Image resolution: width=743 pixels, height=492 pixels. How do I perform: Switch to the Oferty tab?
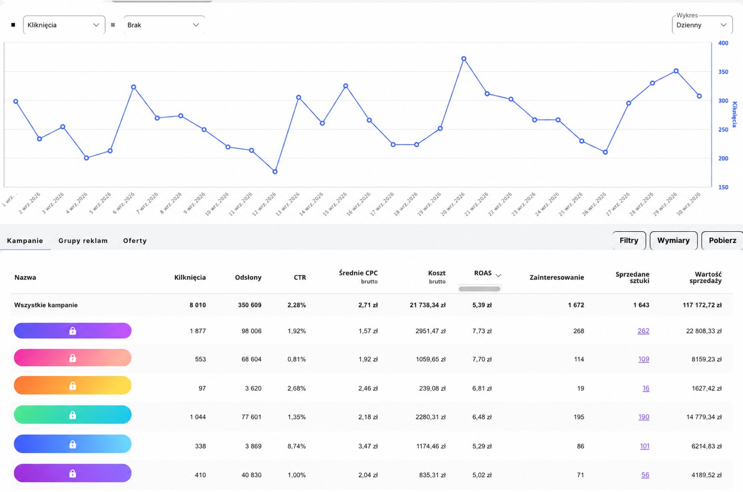[135, 240]
